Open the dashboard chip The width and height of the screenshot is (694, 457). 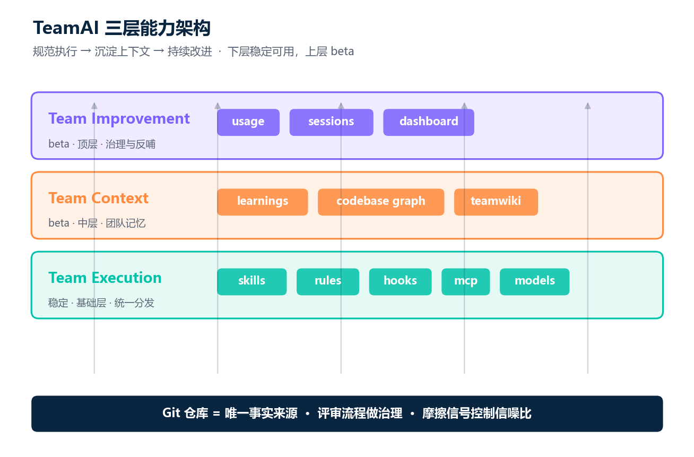tap(429, 122)
